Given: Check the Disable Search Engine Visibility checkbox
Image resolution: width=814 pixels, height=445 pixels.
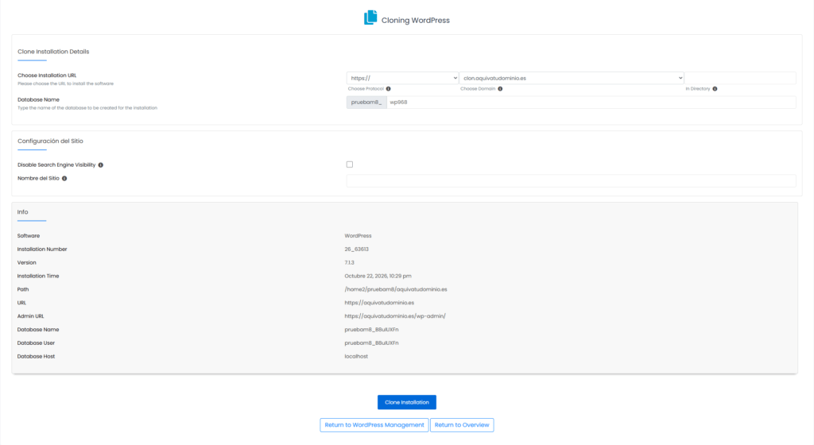Looking at the screenshot, I should (x=350, y=164).
